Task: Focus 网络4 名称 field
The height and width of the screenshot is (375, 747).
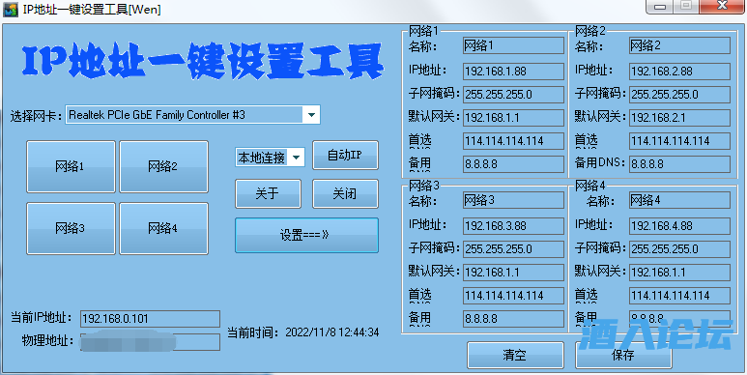Action: 679,200
